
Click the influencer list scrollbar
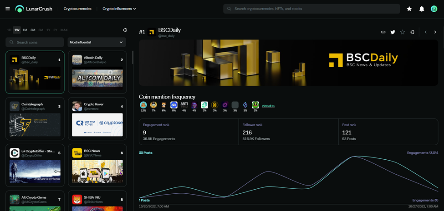(133, 57)
